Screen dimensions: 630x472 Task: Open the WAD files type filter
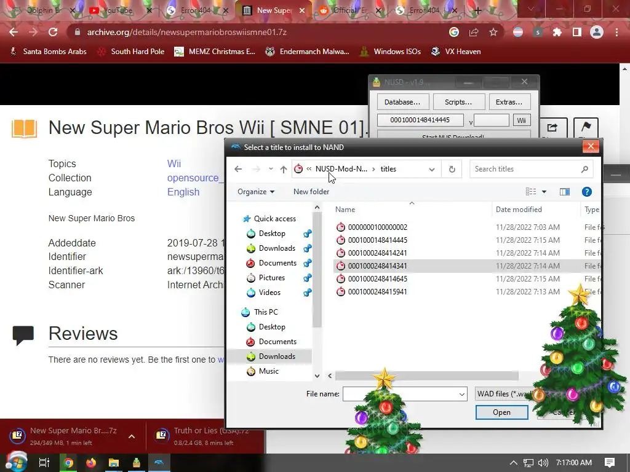click(x=504, y=394)
